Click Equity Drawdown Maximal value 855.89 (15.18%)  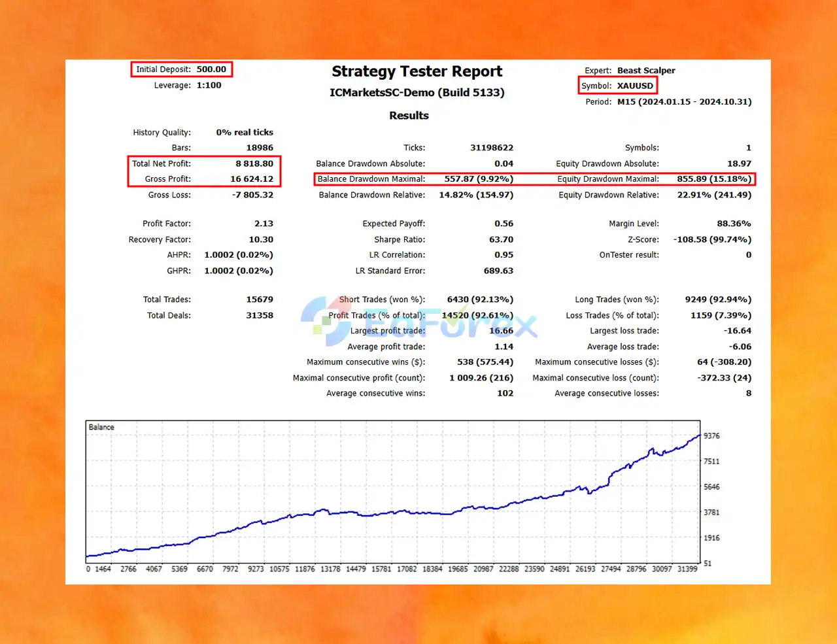click(x=714, y=178)
